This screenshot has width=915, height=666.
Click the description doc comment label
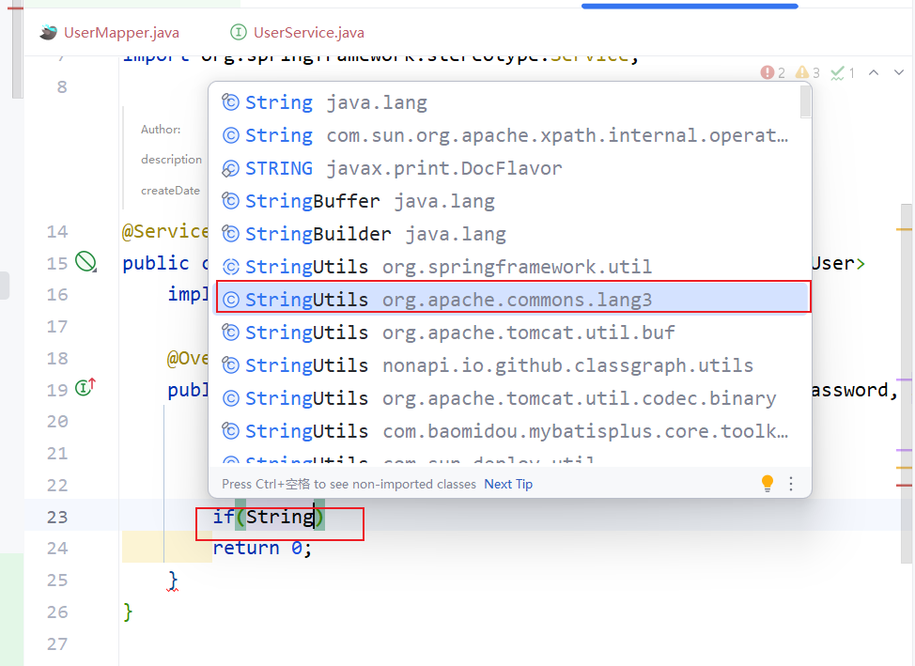click(x=171, y=160)
